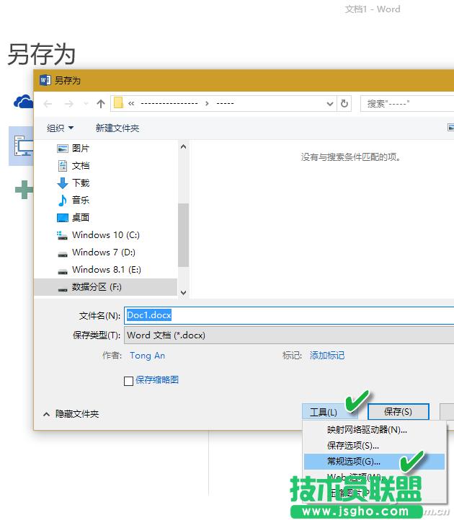
Task: Open the 工具(L) dropdown button
Action: coord(324,412)
